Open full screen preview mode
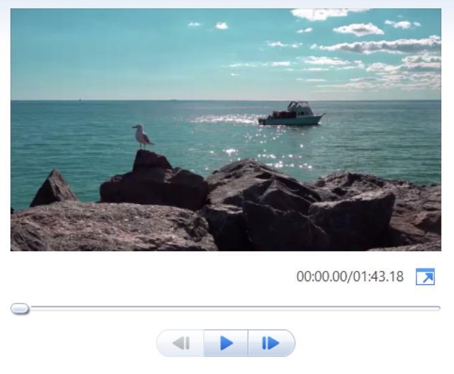The width and height of the screenshot is (454, 374). [x=425, y=277]
